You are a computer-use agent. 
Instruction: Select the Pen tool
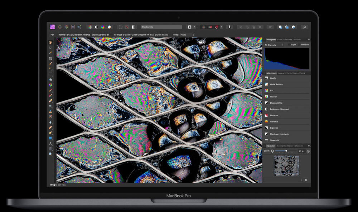coord(50,133)
